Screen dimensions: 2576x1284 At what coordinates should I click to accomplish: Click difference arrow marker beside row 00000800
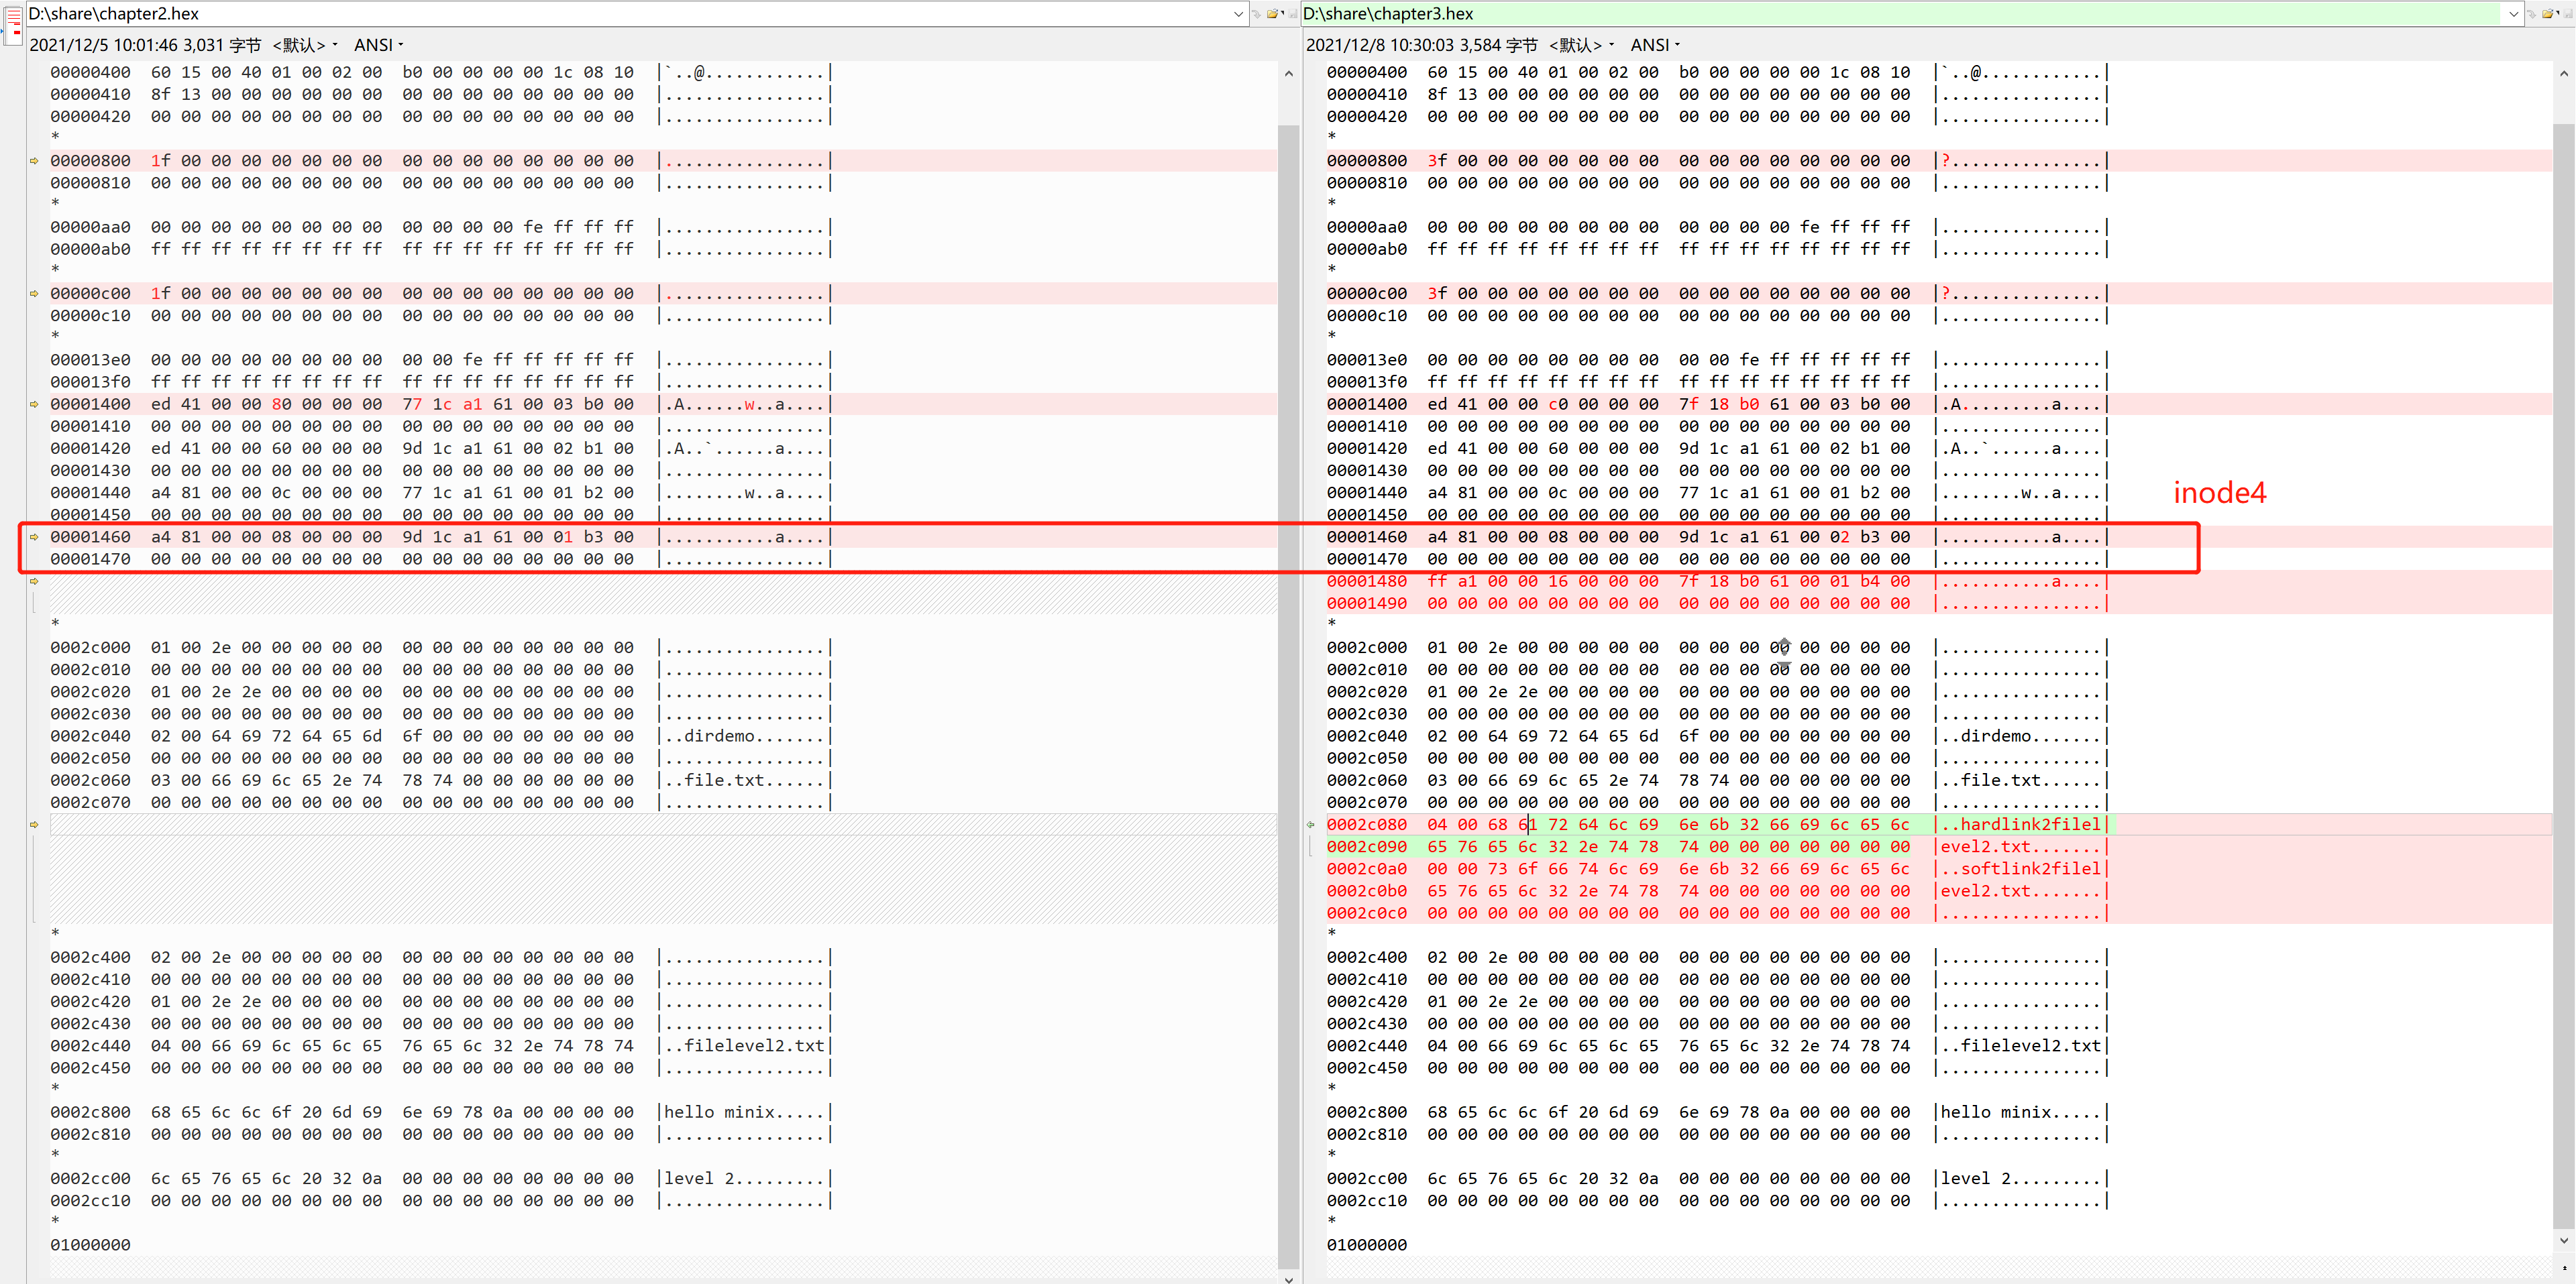(x=35, y=161)
